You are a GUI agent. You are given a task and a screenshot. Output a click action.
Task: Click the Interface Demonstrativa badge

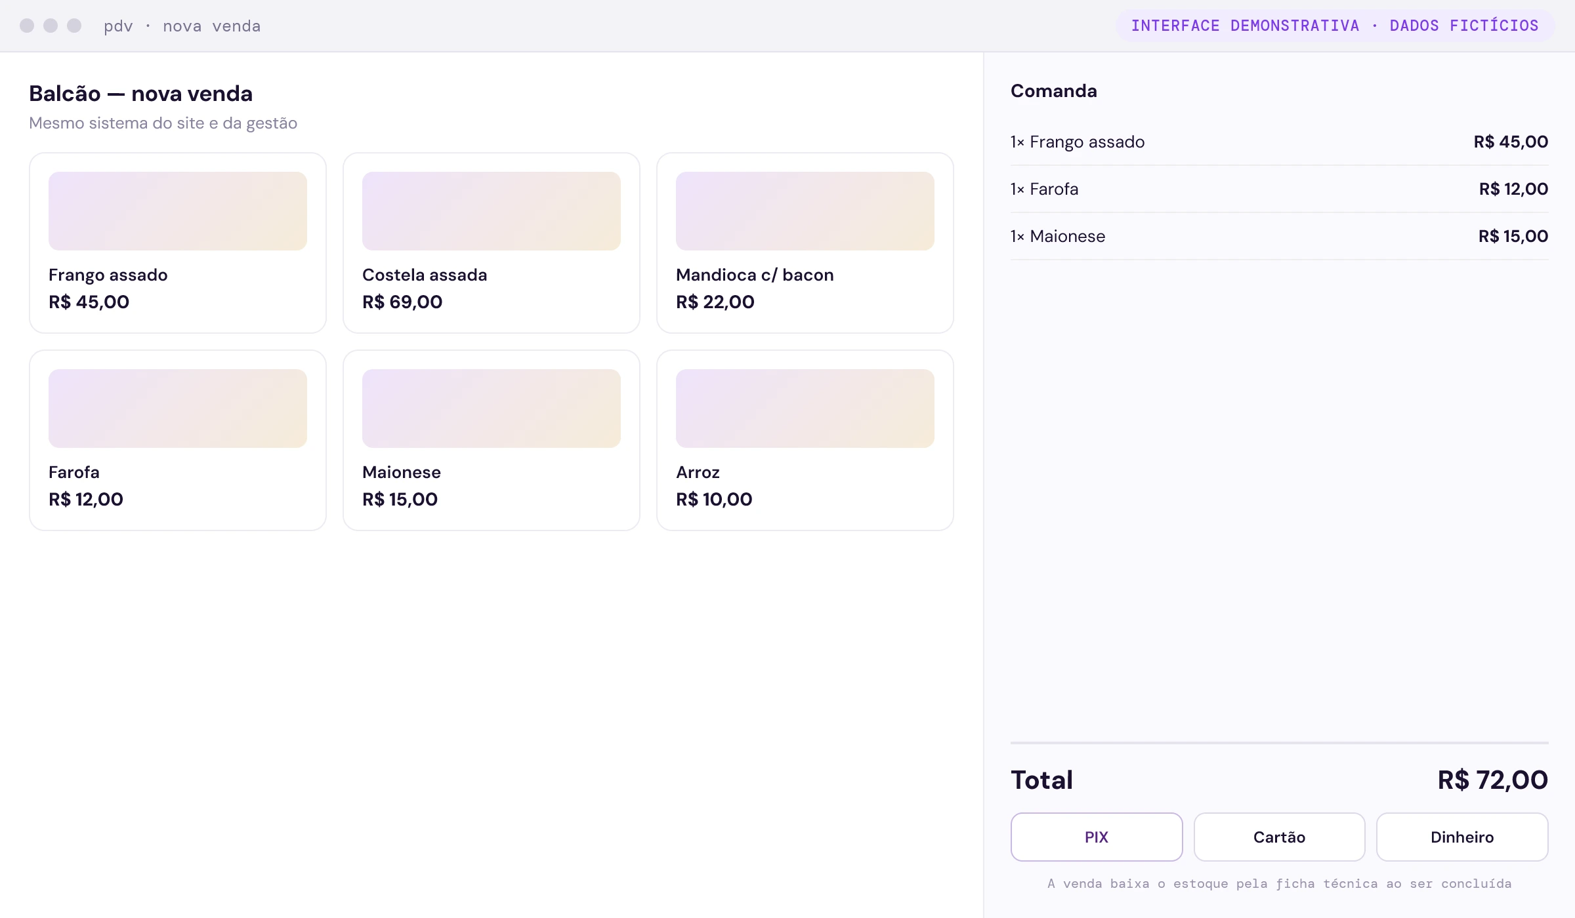1335,26
